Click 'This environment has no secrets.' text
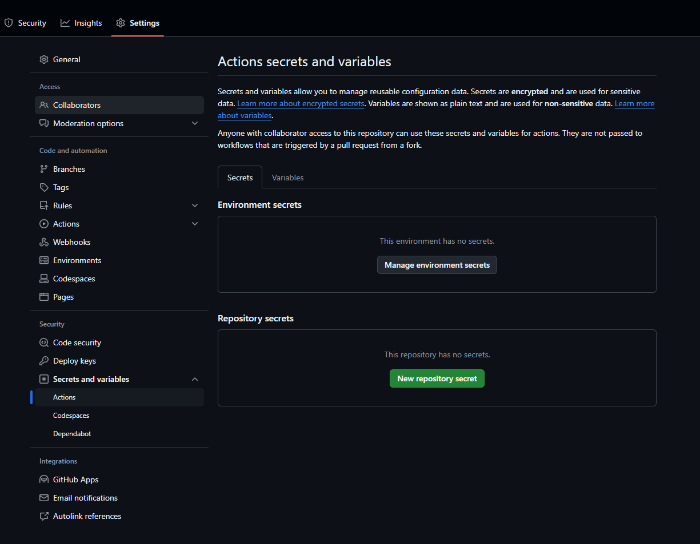The image size is (700, 544). (437, 241)
